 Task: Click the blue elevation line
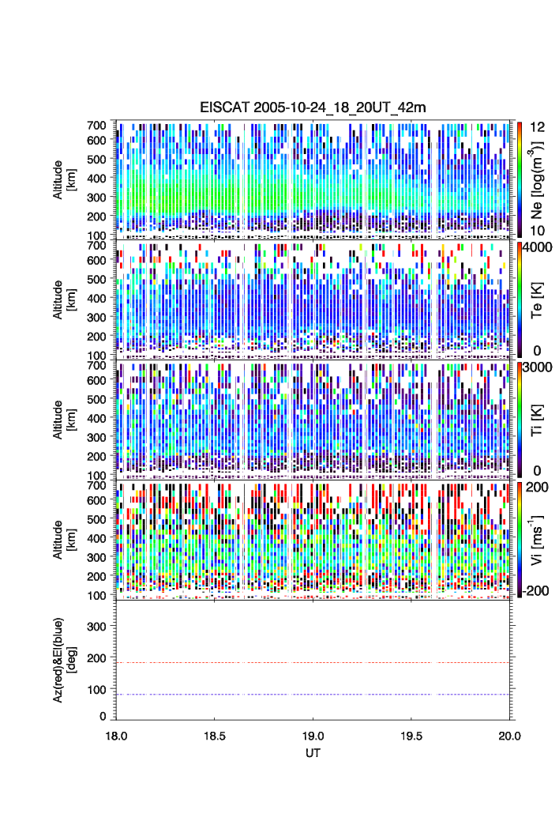coord(316,695)
